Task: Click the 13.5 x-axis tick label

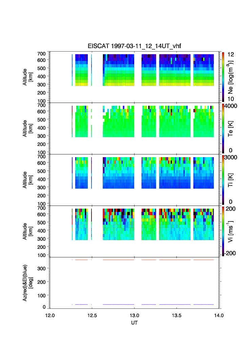Action: [176, 315]
